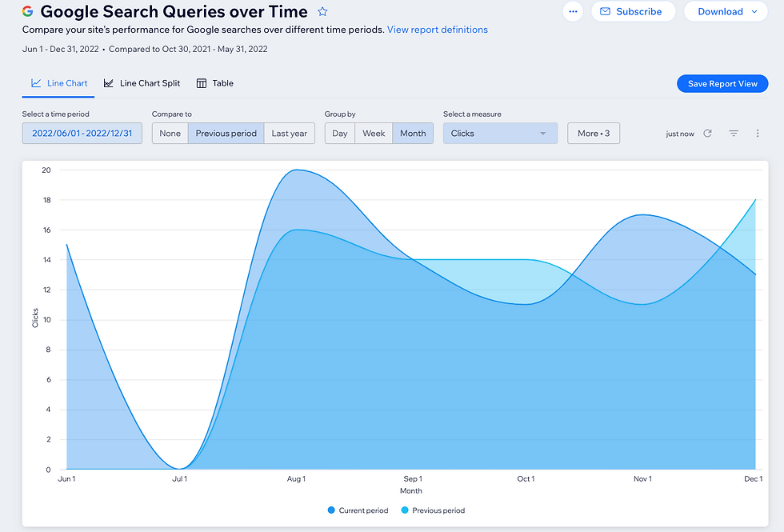The width and height of the screenshot is (784, 532).
Task: Open View report definitions link
Action: tap(438, 30)
